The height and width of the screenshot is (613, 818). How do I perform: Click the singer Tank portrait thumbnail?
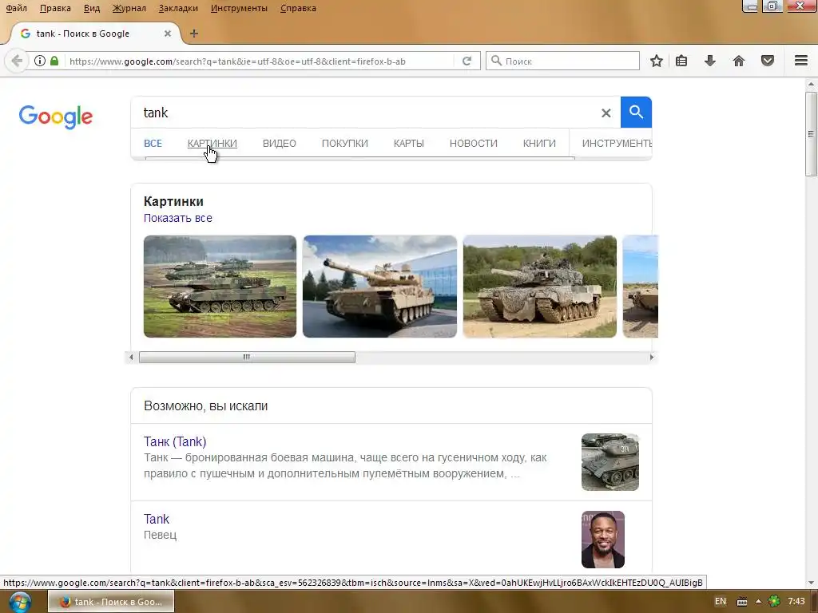click(x=602, y=540)
